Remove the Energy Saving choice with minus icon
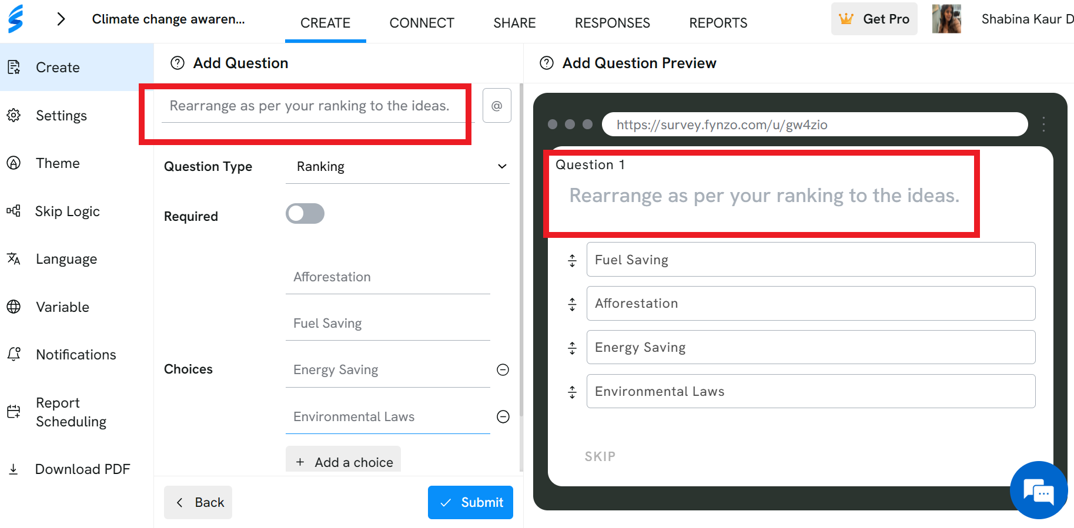1074x528 pixels. pos(503,369)
